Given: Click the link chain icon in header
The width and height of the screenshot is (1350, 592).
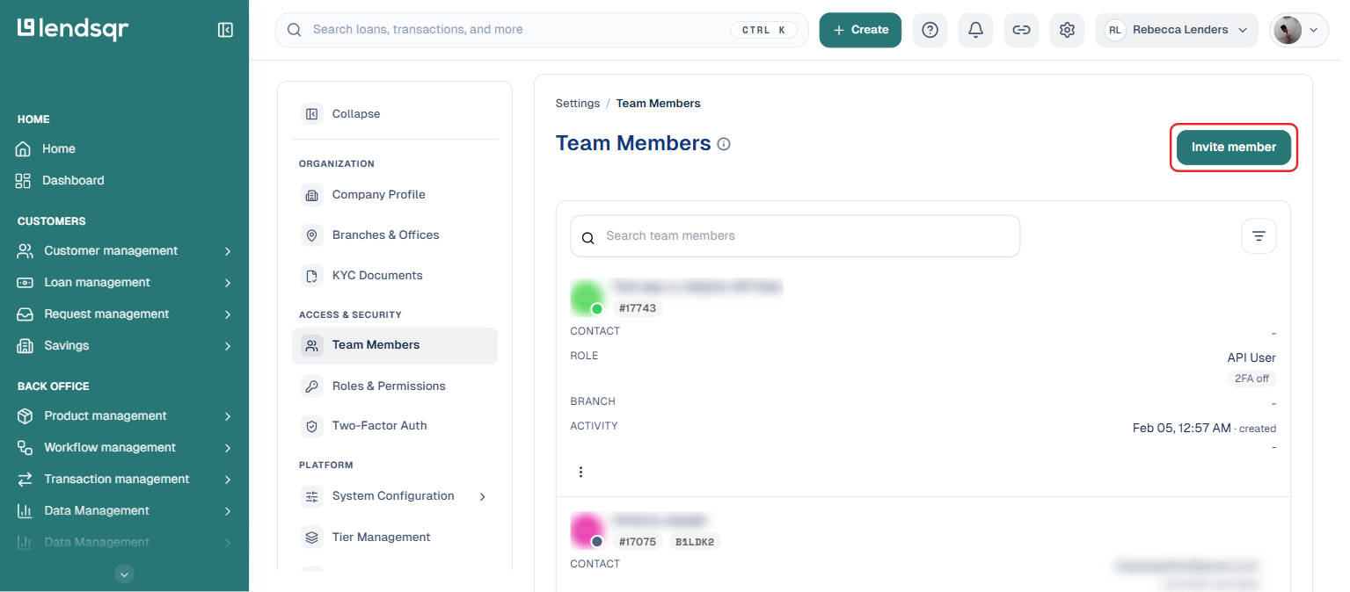Looking at the screenshot, I should (x=1021, y=30).
